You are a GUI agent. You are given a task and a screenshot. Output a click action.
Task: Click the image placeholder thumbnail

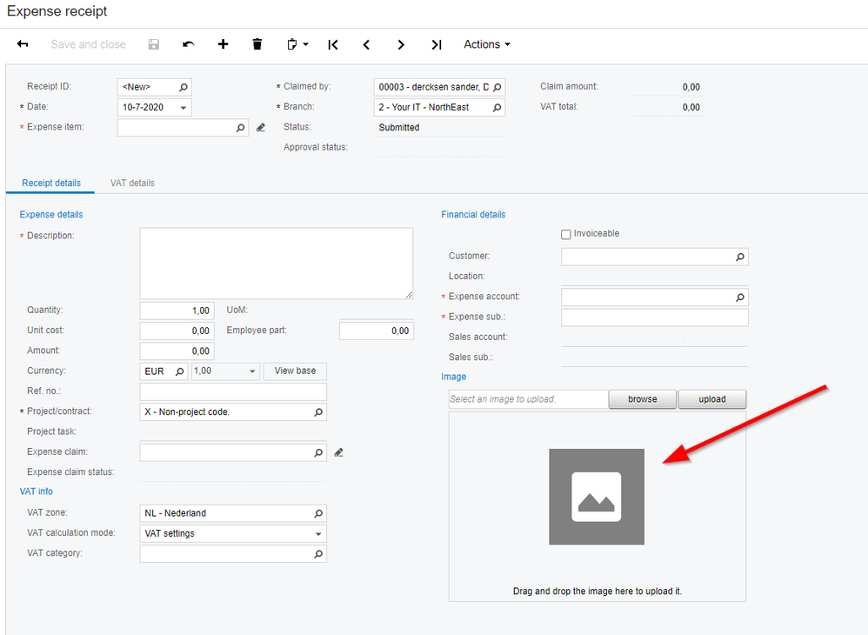pos(597,497)
